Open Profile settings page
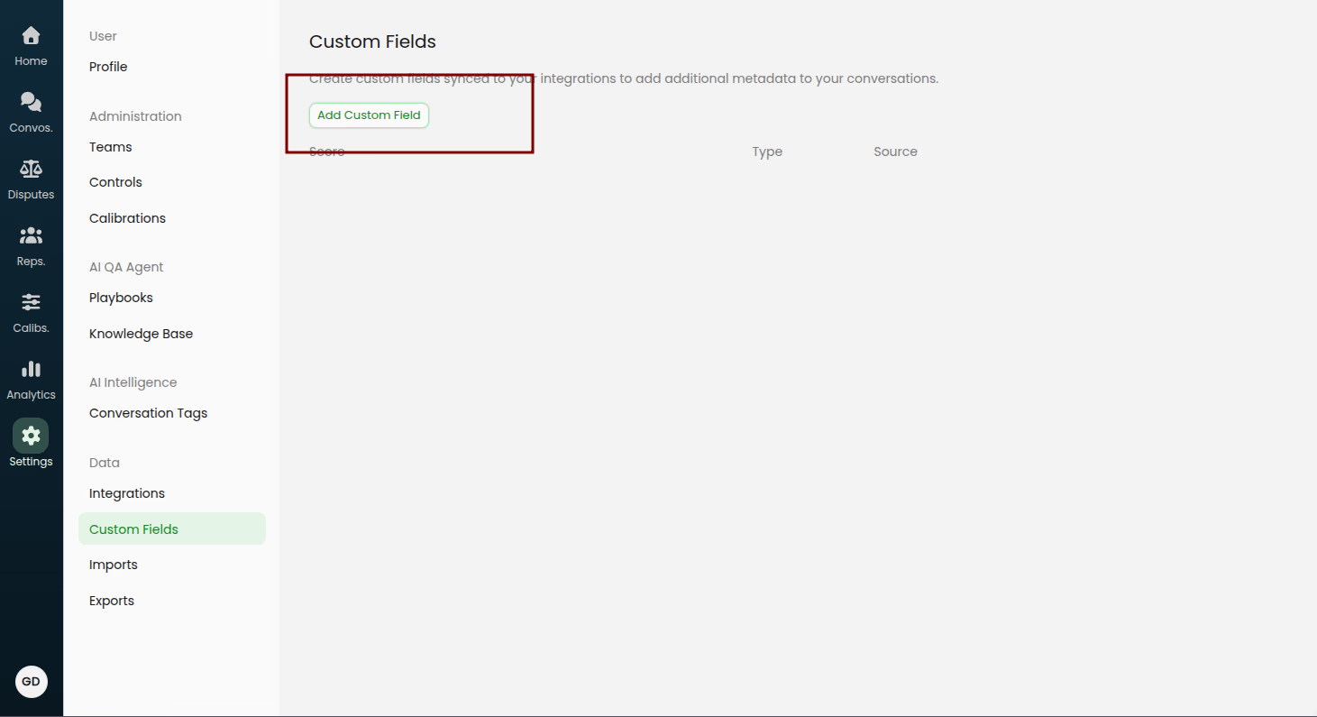This screenshot has width=1317, height=717. point(108,67)
